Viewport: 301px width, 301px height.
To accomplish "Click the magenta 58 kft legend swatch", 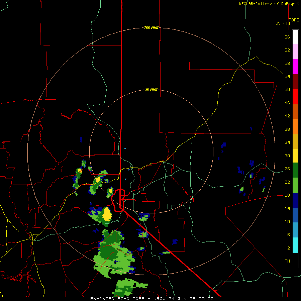I will coord(295,67).
